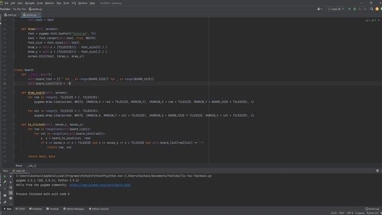Open the Help menu
The height and width of the screenshot is (215, 382).
(93, 3)
